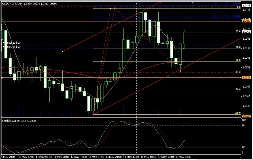253x160 pixels.
Task: Click the 10 May 12:00 time label
Action: (x=26, y=157)
